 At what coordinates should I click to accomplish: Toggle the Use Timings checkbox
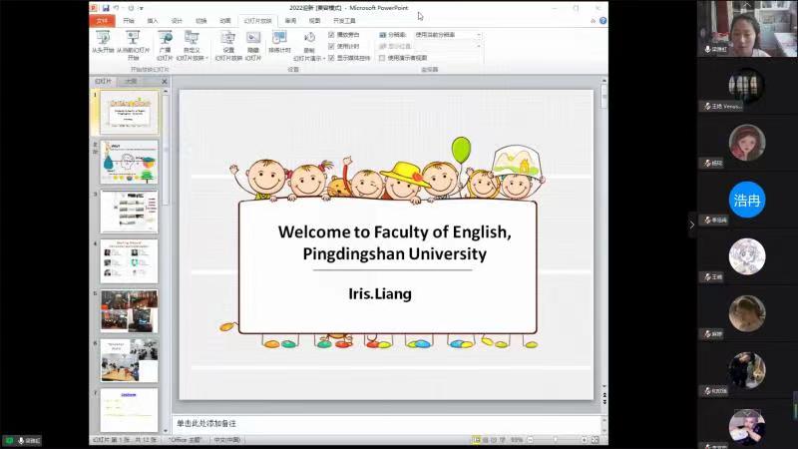(x=331, y=46)
